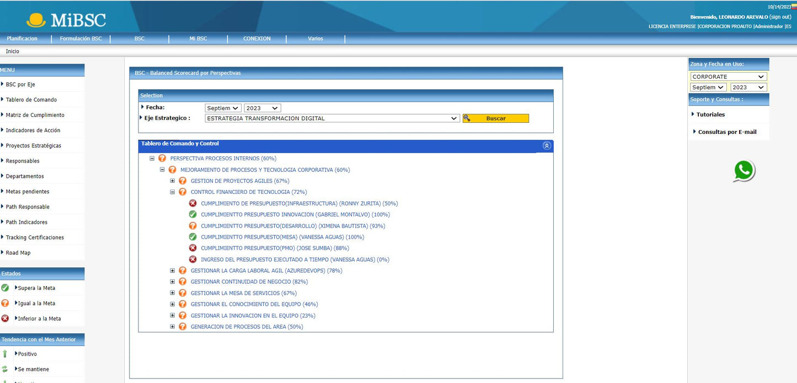Screen dimensions: 797x383
Task: Collapse the Tablero de Comando panel chevron
Action: coord(547,146)
